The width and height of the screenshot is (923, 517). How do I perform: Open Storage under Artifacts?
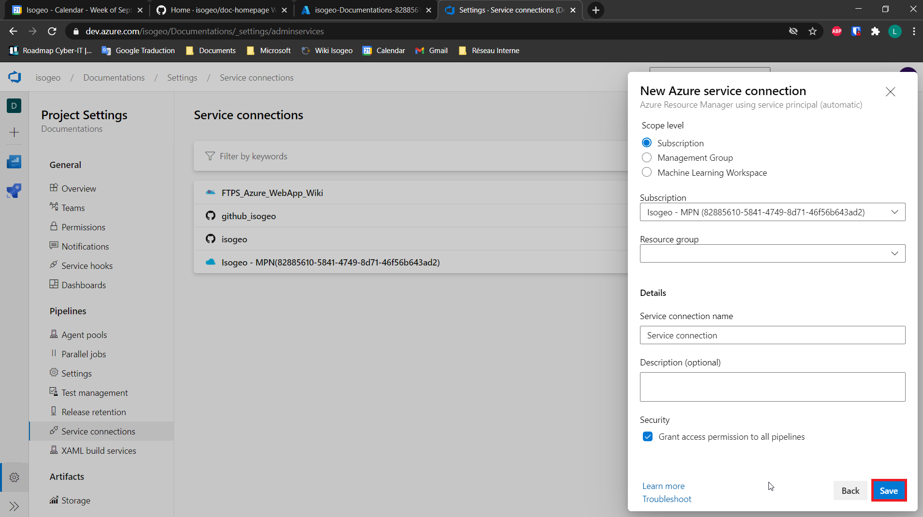coord(76,500)
